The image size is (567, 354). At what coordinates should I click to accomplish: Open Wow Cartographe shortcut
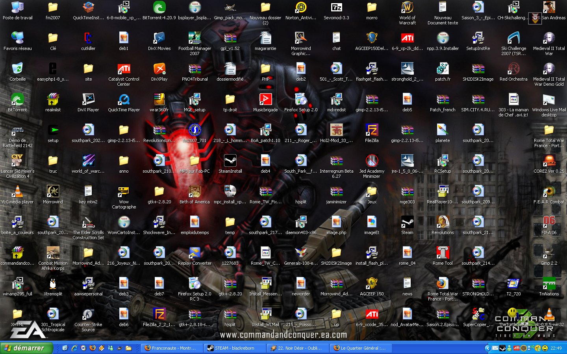pyautogui.click(x=124, y=197)
